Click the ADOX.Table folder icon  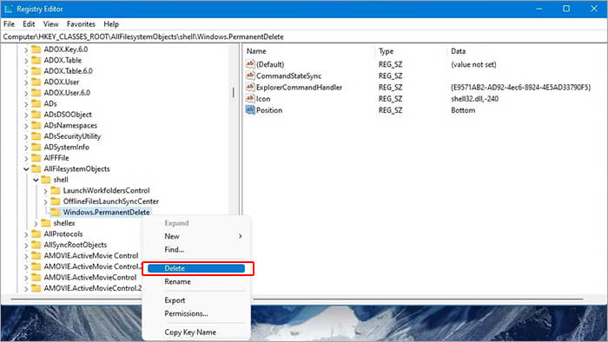(x=36, y=60)
